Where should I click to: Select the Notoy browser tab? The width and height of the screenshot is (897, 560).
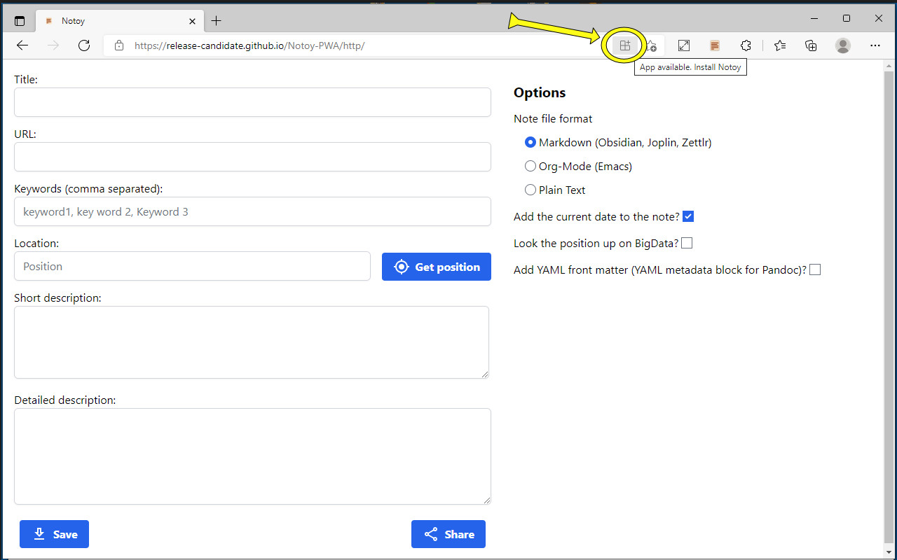tap(120, 21)
